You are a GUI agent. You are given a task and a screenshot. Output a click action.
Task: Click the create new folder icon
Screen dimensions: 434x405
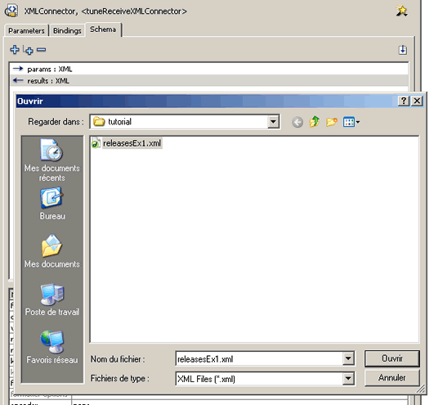pos(332,122)
